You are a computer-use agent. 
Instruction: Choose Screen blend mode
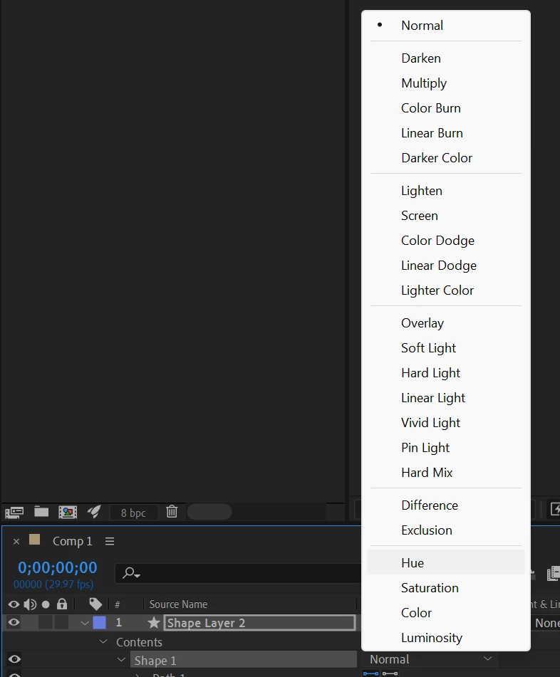click(445, 216)
